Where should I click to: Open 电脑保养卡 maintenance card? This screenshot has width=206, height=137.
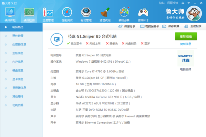(150, 26)
